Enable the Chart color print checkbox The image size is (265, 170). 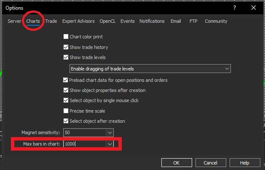coord(66,37)
